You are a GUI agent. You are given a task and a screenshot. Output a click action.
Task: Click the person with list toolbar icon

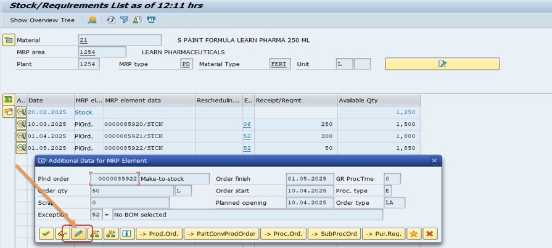click(138, 20)
